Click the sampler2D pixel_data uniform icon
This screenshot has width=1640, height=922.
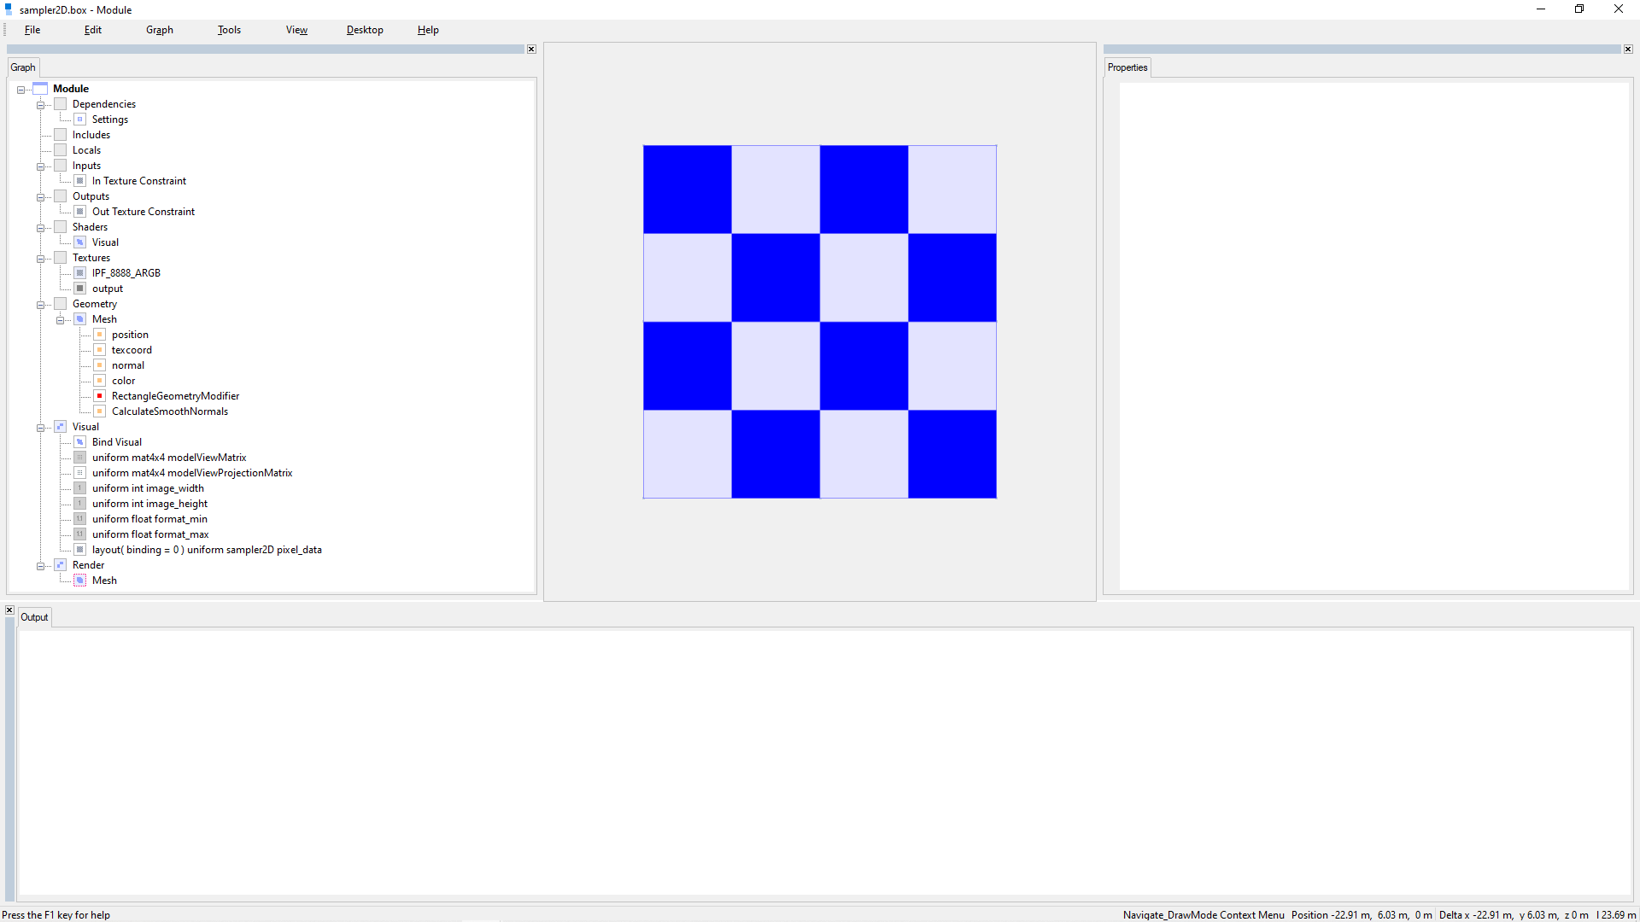[80, 549]
